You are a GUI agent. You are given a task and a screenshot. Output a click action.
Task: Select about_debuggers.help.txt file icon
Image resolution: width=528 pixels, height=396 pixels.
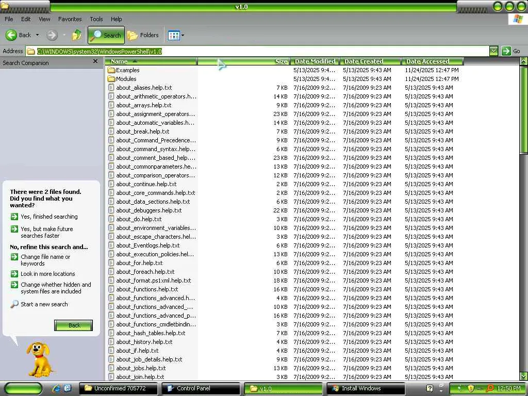coord(111,210)
